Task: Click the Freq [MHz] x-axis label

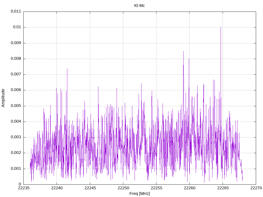Action: click(x=139, y=193)
